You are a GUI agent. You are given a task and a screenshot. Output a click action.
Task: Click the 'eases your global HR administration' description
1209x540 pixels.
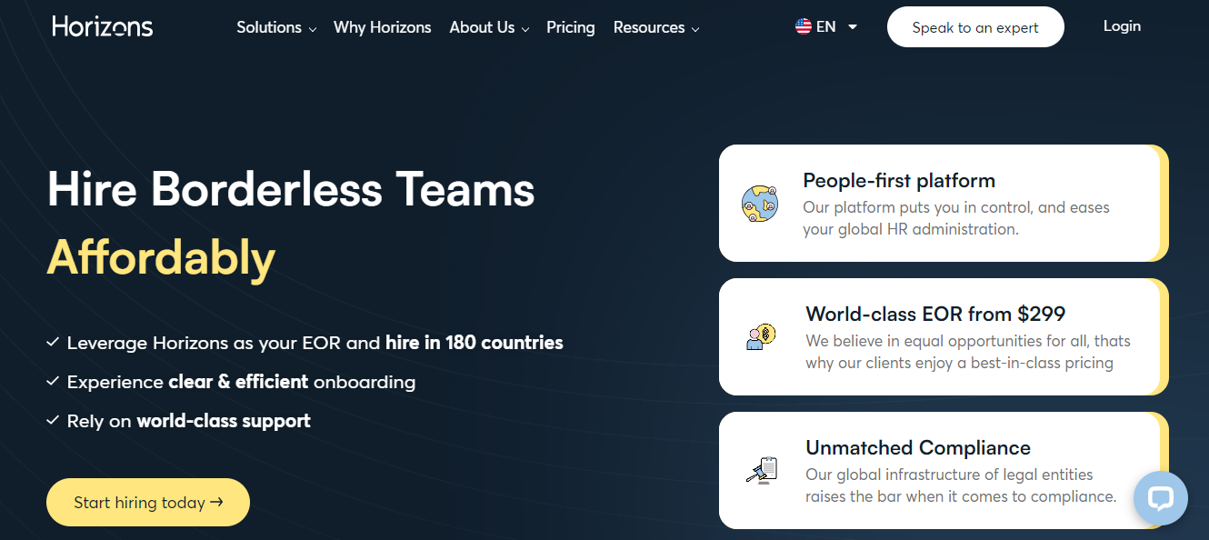click(956, 218)
